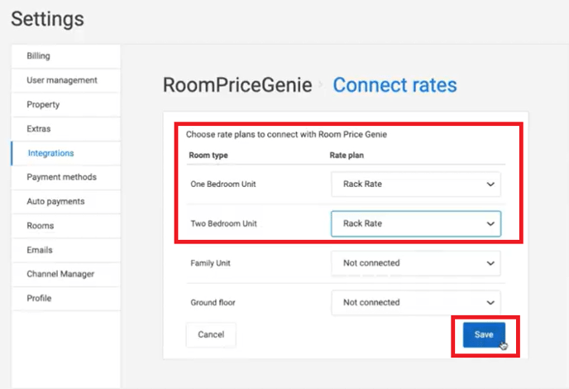Open the Extras settings page
Viewport: 569px width, 389px height.
click(39, 129)
